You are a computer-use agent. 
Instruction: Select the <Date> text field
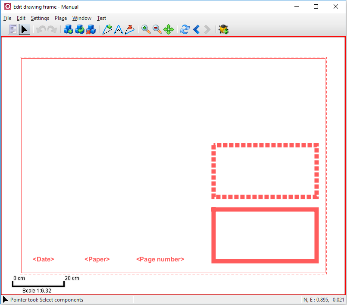coord(44,259)
